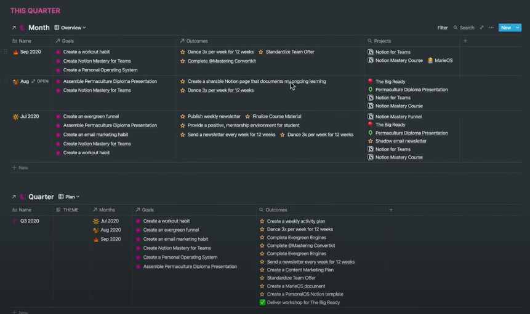Click the MarieOS project avatar icon
The width and height of the screenshot is (530, 314).
point(430,61)
